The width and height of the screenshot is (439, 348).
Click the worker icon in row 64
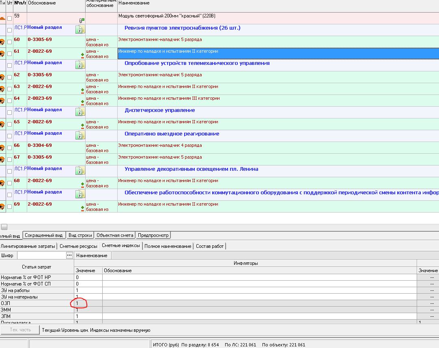coord(2,101)
